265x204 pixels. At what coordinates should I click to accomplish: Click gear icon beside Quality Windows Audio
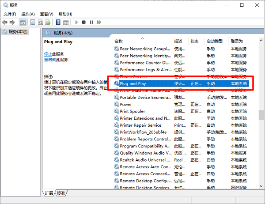[x=117, y=153]
